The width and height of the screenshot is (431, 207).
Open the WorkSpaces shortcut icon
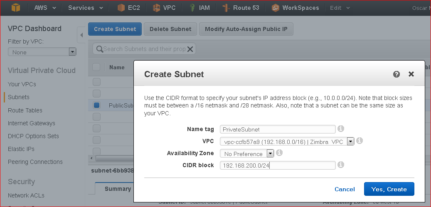tap(275, 8)
